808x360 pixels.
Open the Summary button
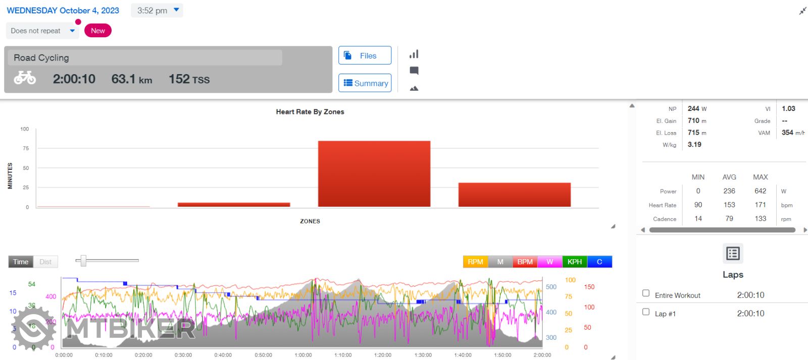pos(365,83)
